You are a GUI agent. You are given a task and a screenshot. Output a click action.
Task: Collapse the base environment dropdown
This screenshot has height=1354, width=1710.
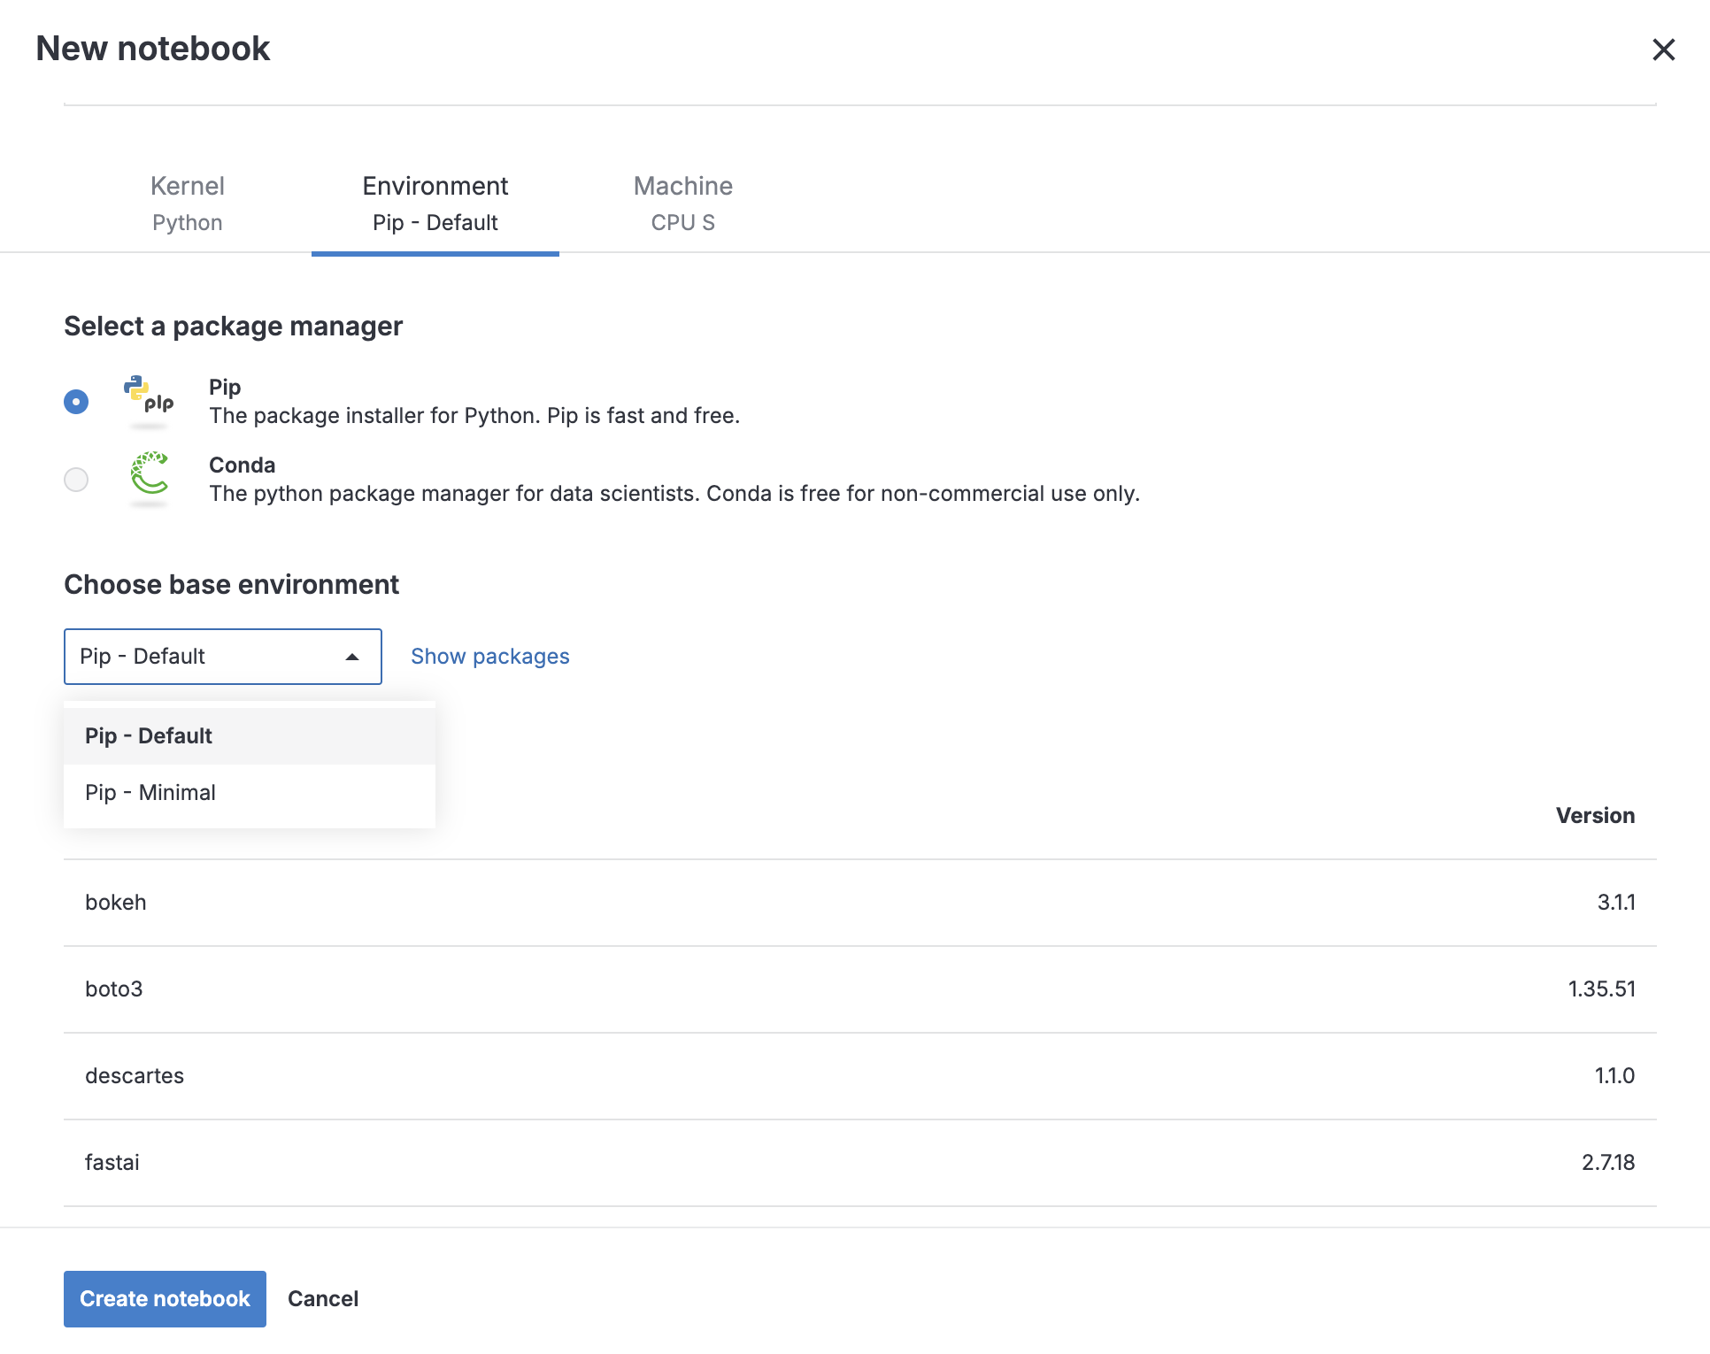[352, 657]
